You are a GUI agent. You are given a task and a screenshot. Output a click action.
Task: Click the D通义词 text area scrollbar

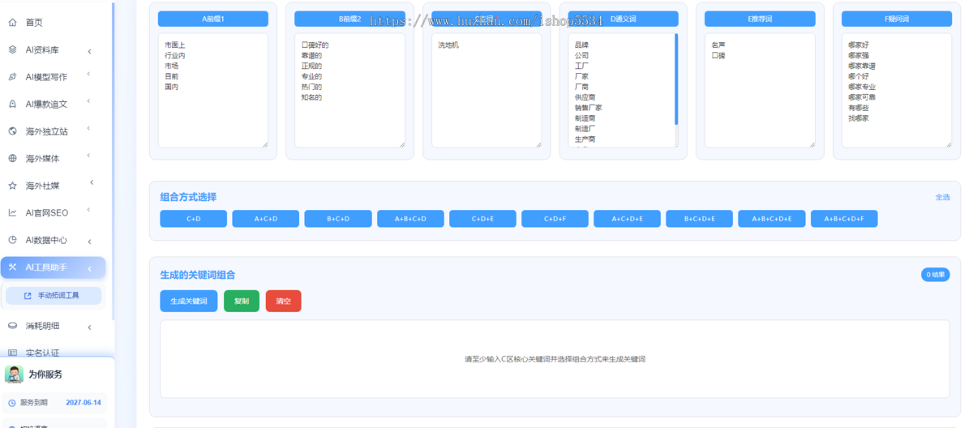pyautogui.click(x=676, y=79)
